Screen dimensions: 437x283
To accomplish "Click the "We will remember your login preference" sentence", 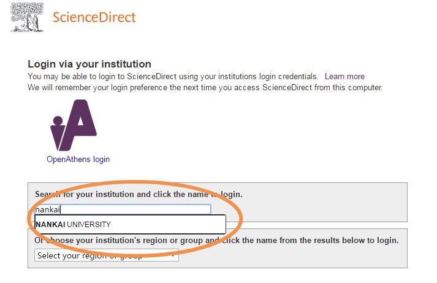I will pyautogui.click(x=205, y=88).
